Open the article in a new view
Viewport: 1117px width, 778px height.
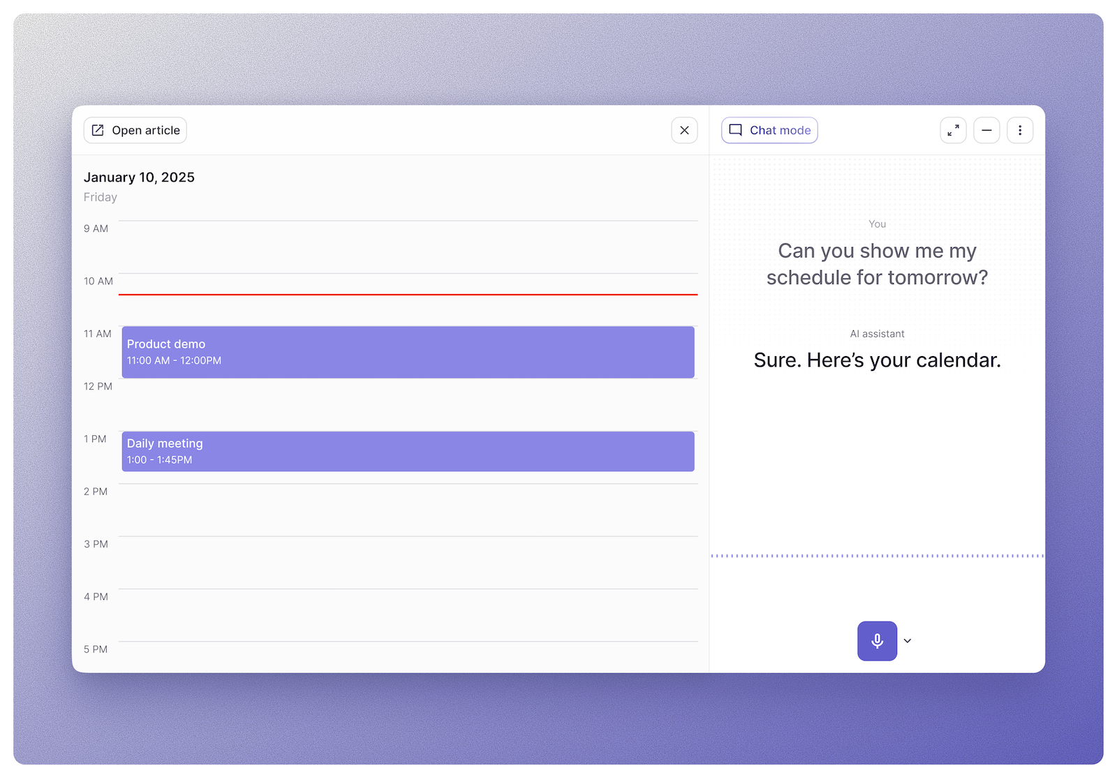(135, 130)
